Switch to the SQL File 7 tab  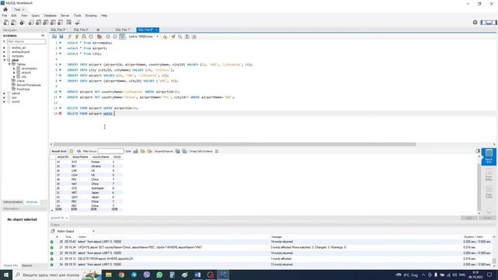123,30
